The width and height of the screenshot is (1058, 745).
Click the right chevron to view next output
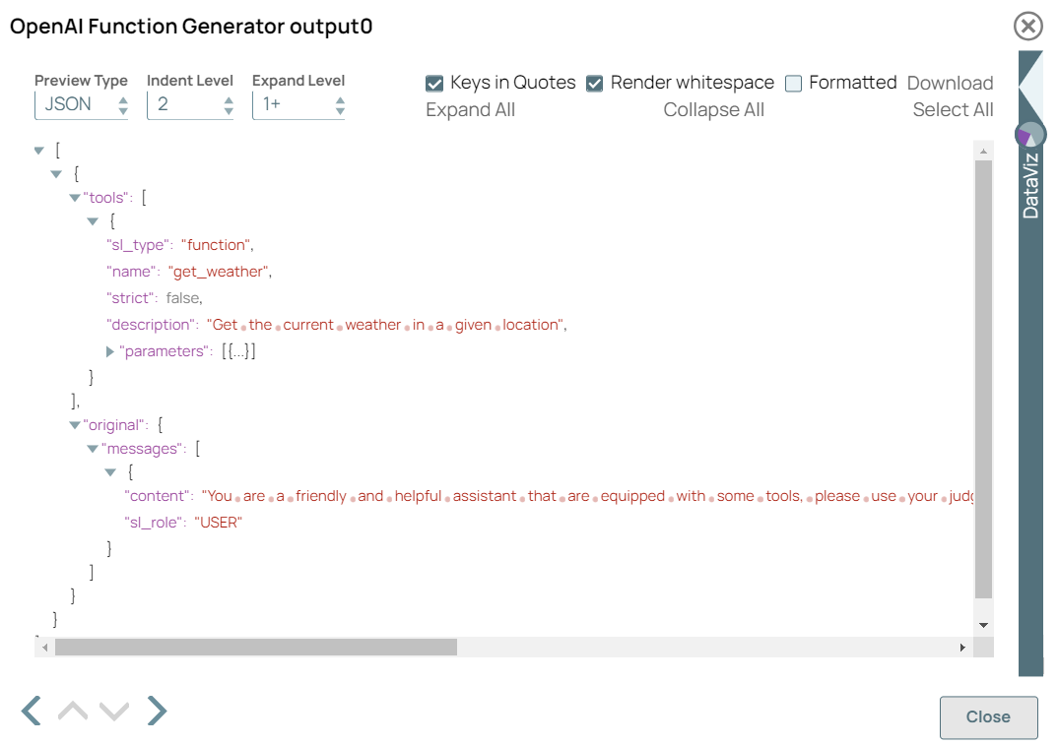pyautogui.click(x=156, y=710)
